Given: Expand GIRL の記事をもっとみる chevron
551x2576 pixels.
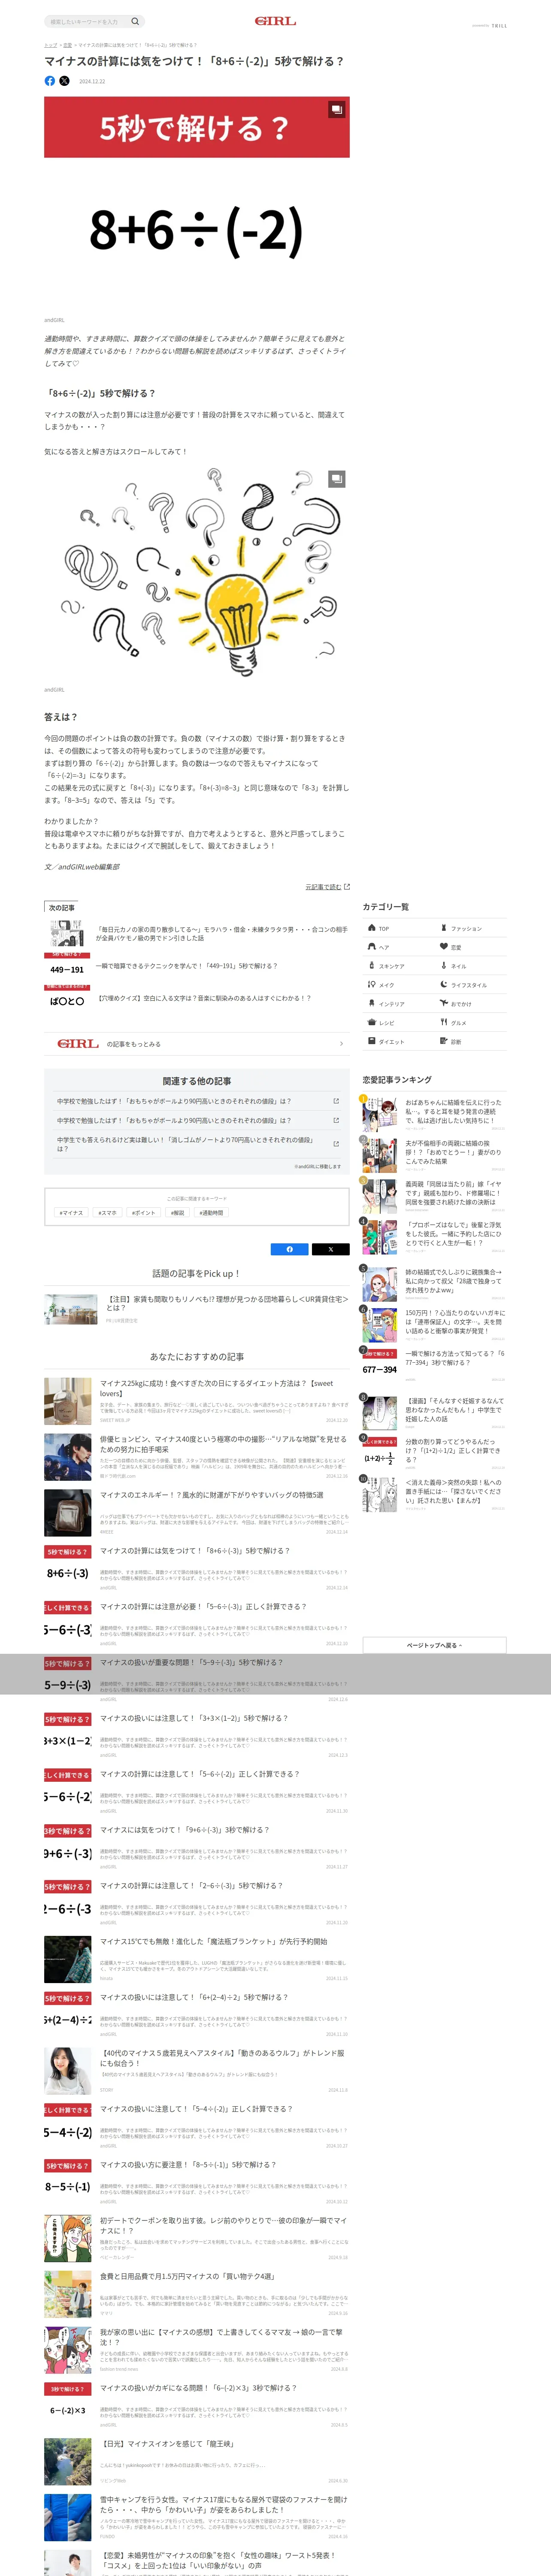Looking at the screenshot, I should 341,1044.
